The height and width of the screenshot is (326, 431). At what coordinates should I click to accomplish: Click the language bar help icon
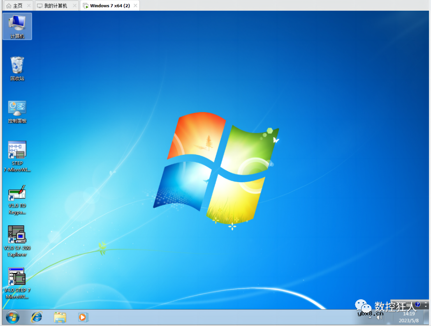(418, 304)
